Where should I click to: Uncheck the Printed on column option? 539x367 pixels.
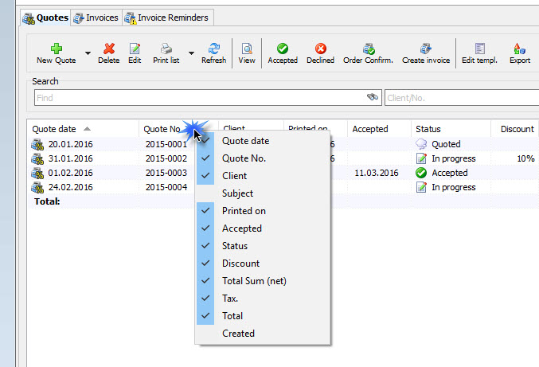tap(244, 211)
